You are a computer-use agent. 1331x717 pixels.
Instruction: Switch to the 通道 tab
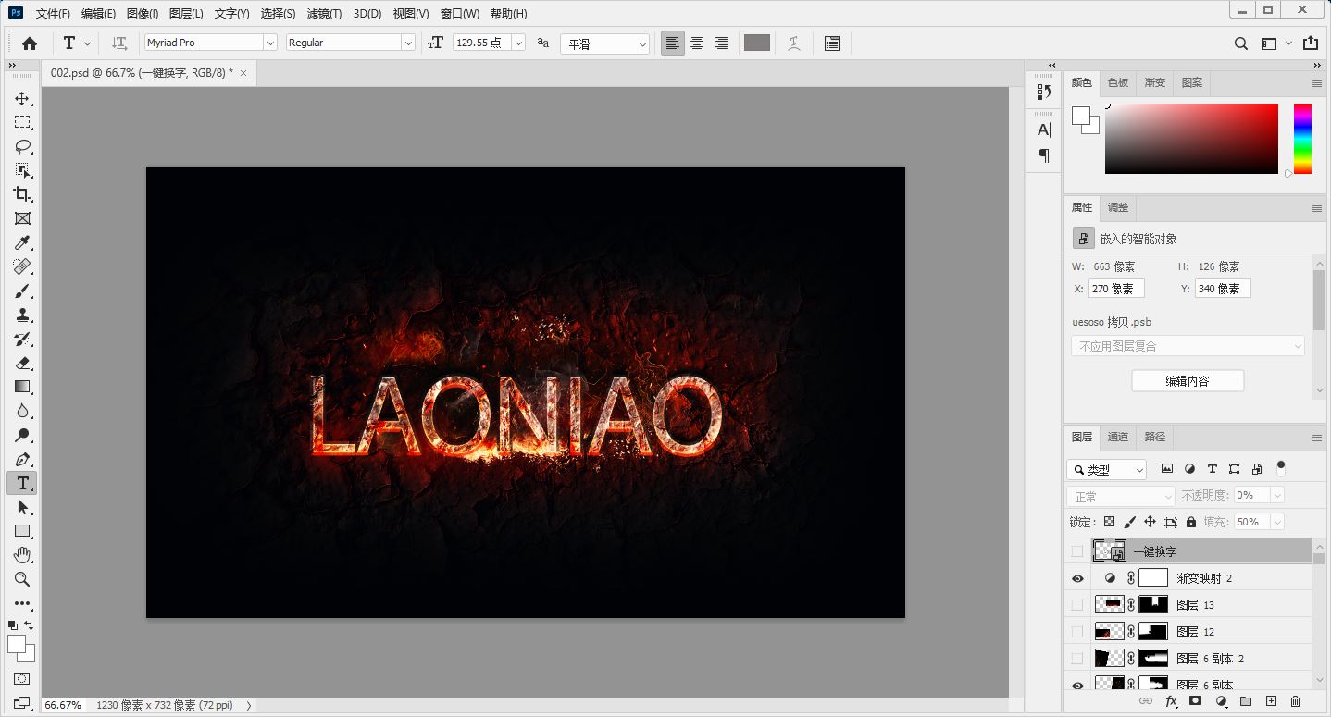point(1118,437)
